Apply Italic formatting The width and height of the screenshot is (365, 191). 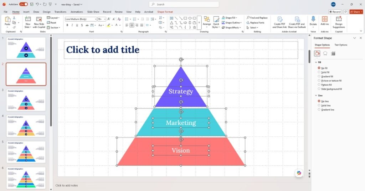pos(72,25)
